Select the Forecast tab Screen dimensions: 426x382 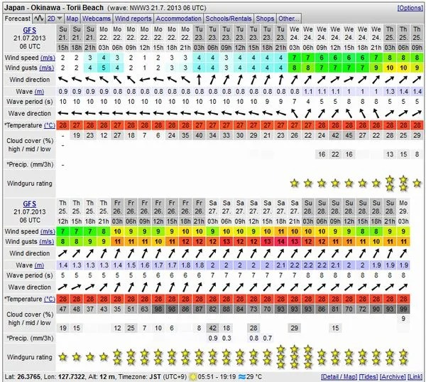click(18, 18)
